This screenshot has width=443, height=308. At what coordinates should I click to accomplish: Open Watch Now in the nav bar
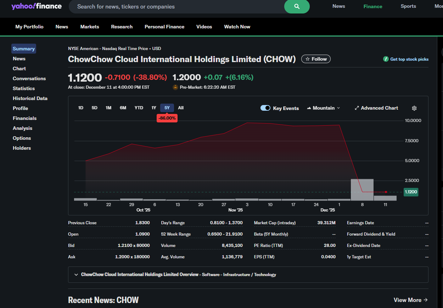(237, 27)
